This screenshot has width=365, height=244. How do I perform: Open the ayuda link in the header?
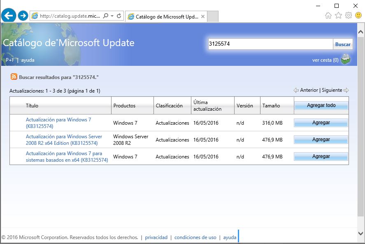pyautogui.click(x=28, y=60)
